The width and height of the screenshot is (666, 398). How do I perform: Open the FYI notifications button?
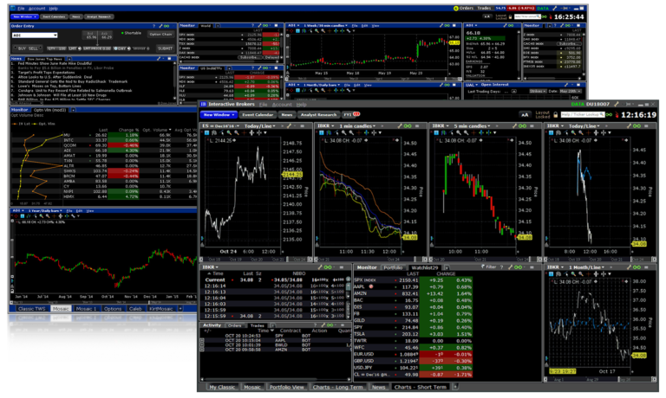pyautogui.click(x=351, y=114)
